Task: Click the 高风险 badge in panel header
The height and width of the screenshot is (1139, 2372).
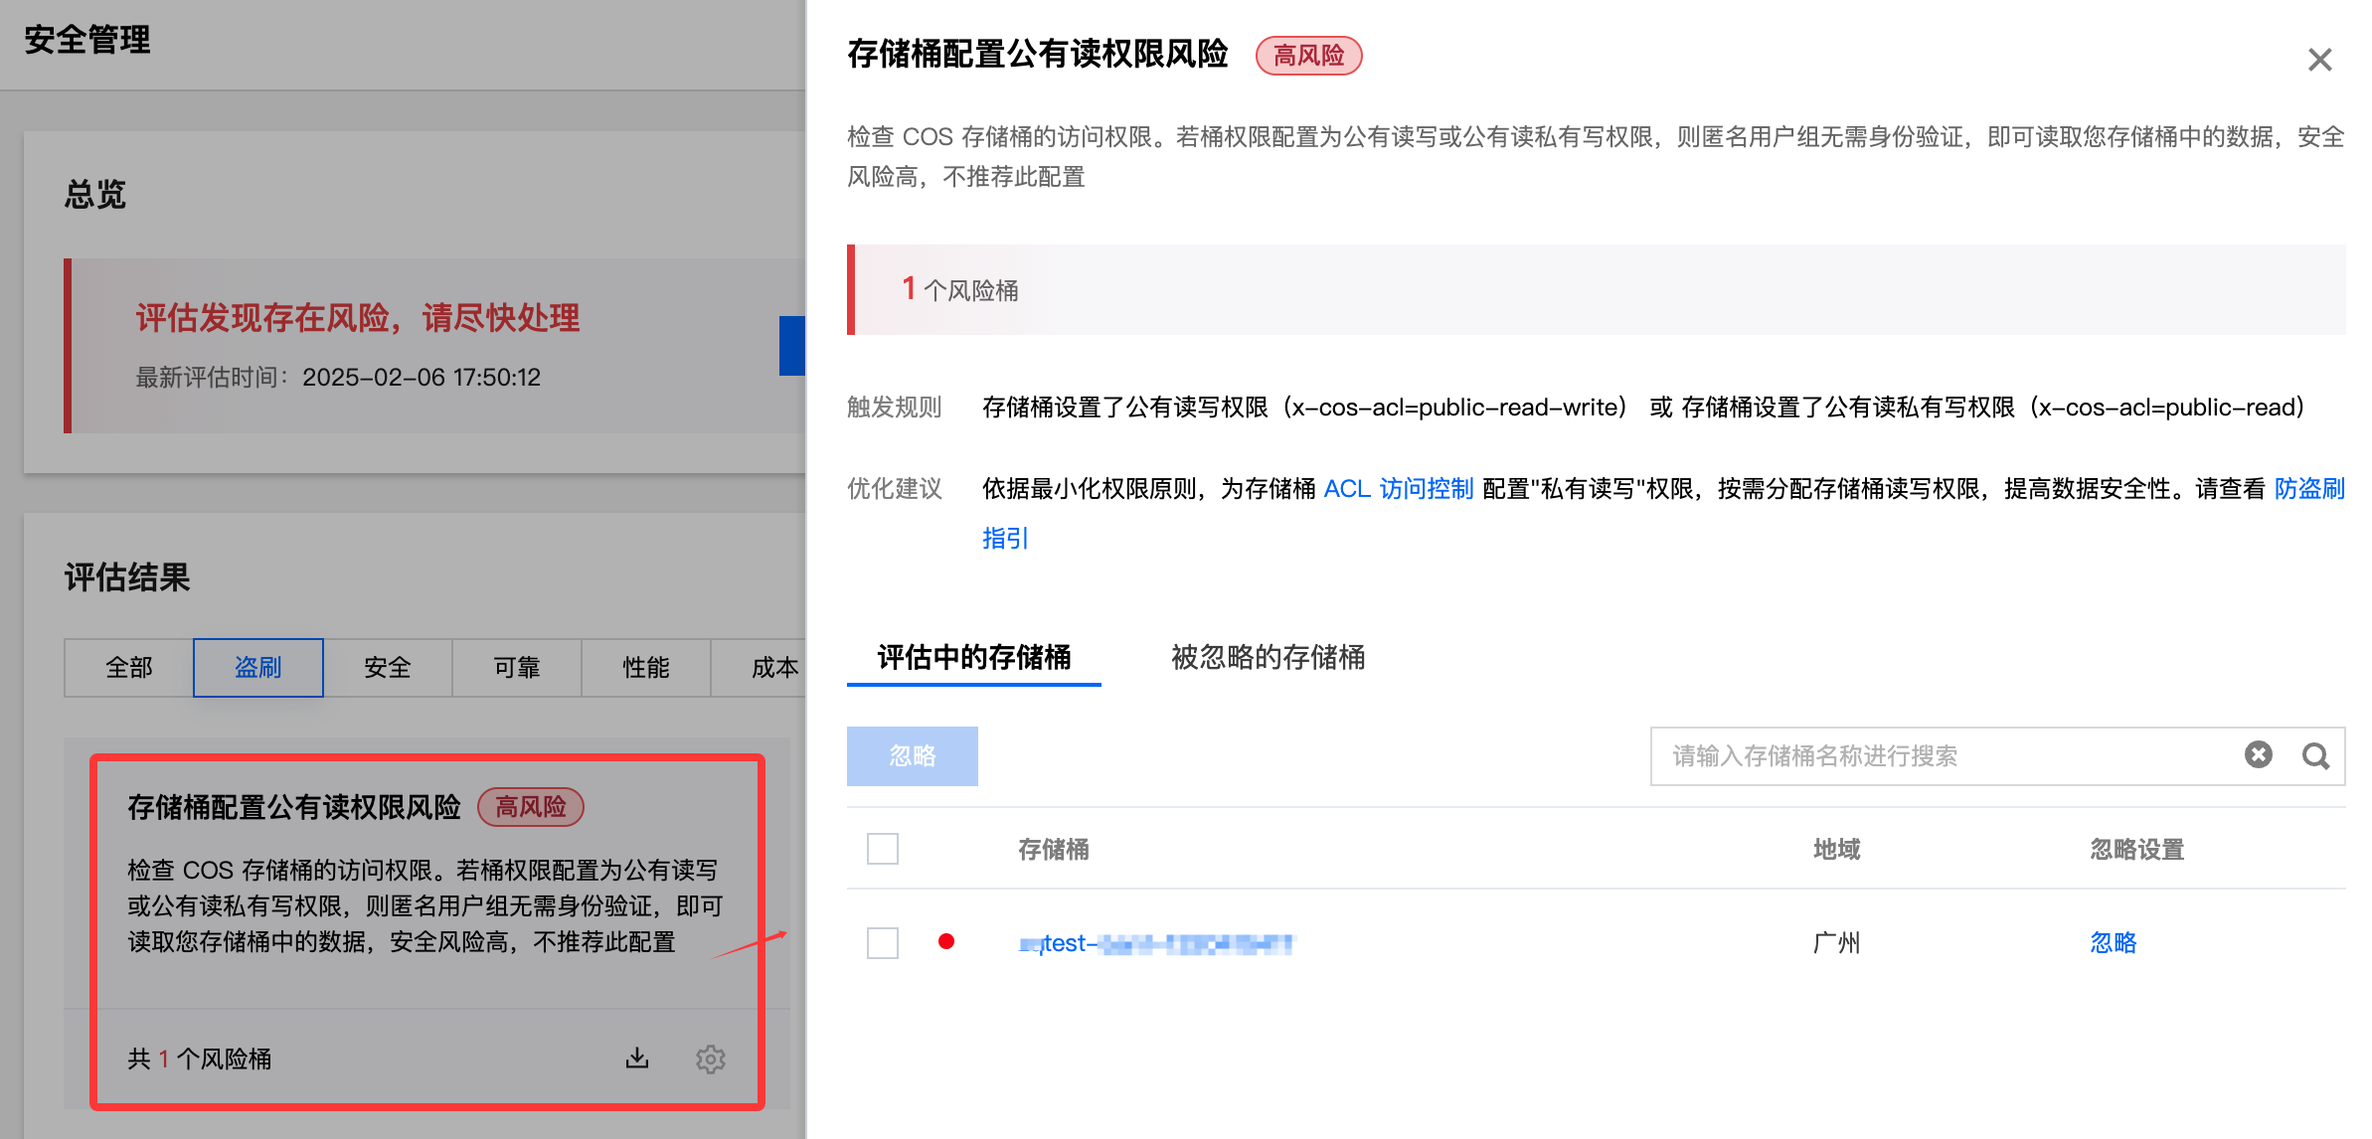Action: [1308, 56]
